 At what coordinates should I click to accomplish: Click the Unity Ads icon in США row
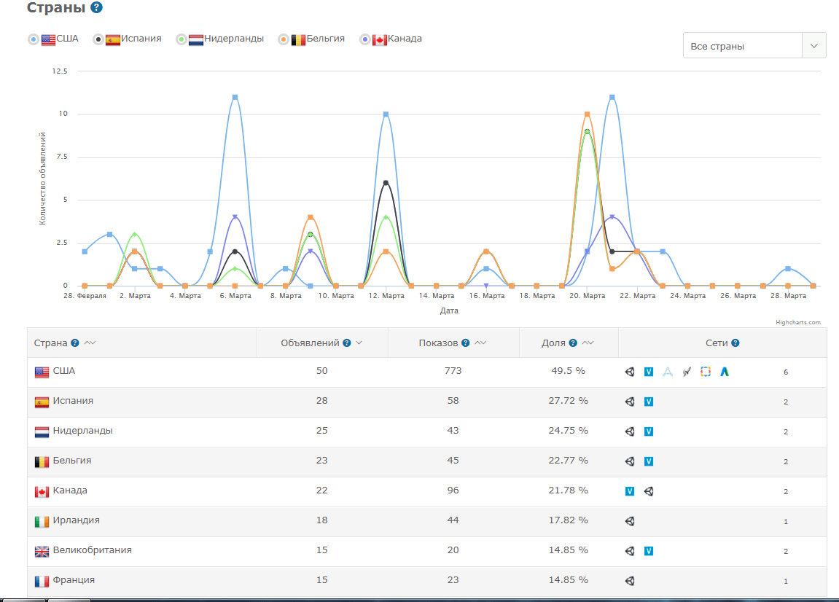630,372
